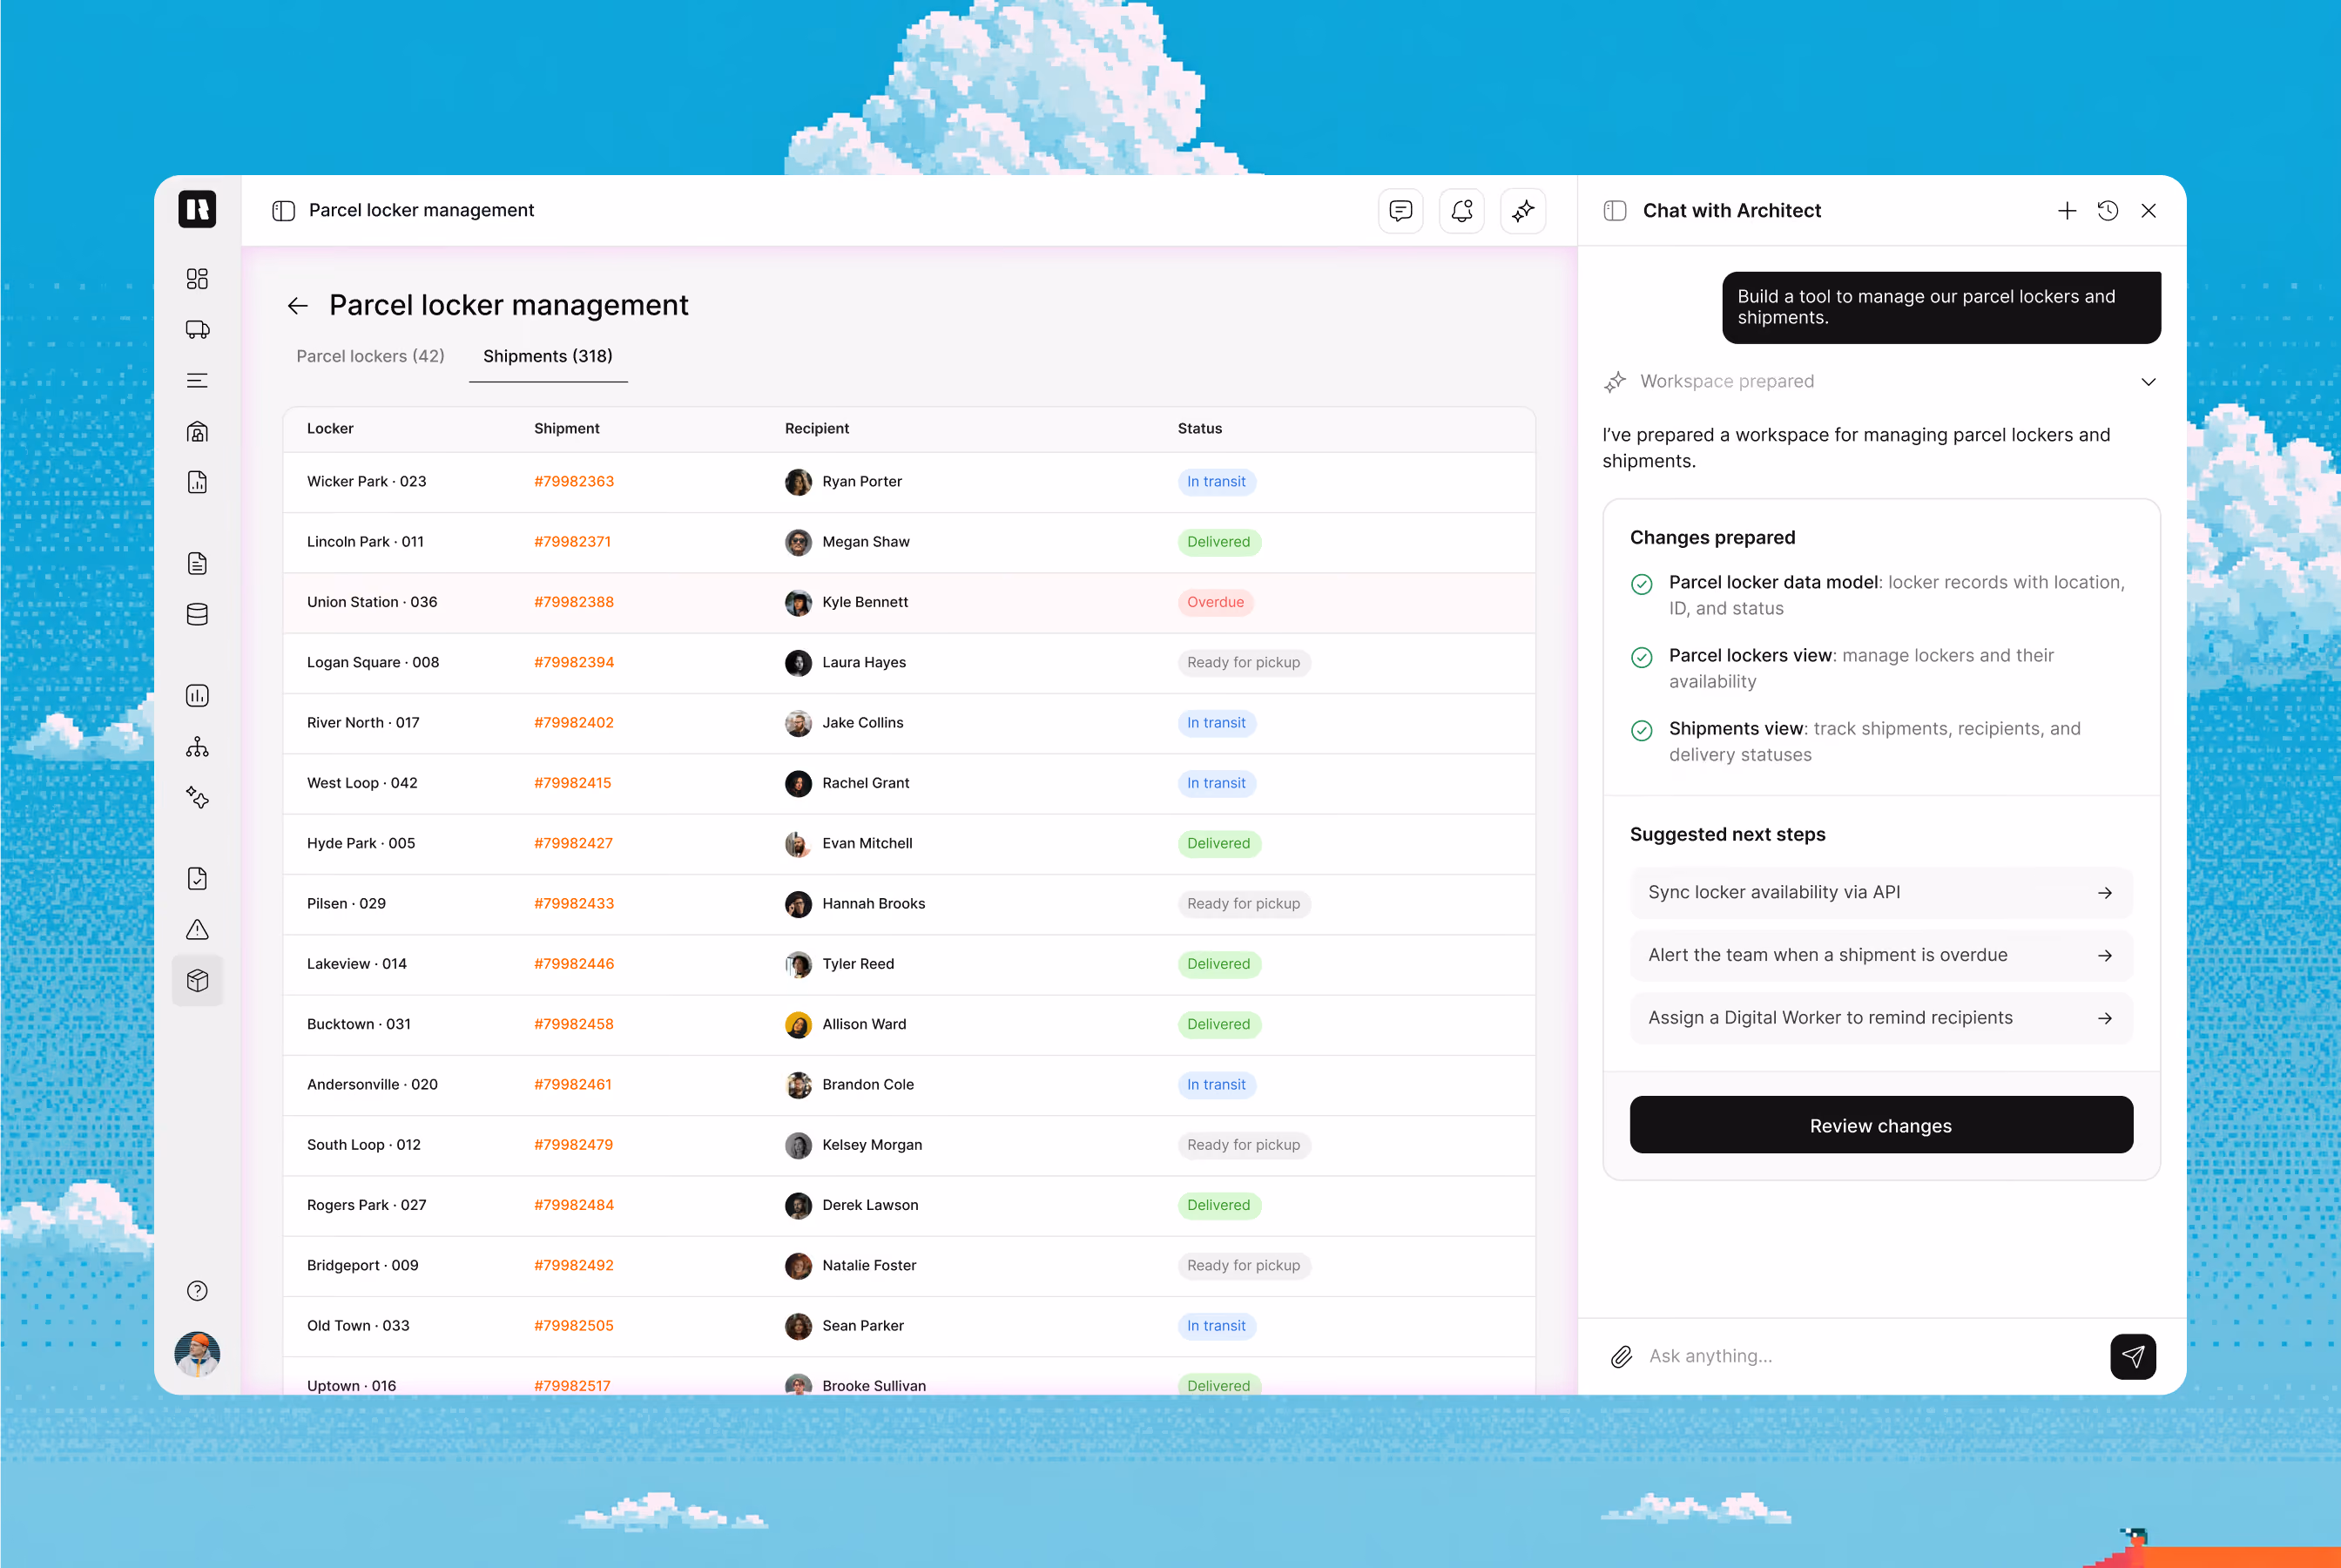
Task: Open the notifications bell icon
Action: click(x=1461, y=211)
